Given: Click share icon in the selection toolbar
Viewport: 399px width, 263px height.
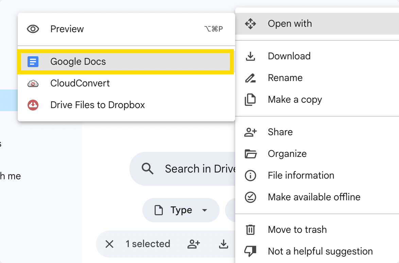Looking at the screenshot, I should pos(194,244).
